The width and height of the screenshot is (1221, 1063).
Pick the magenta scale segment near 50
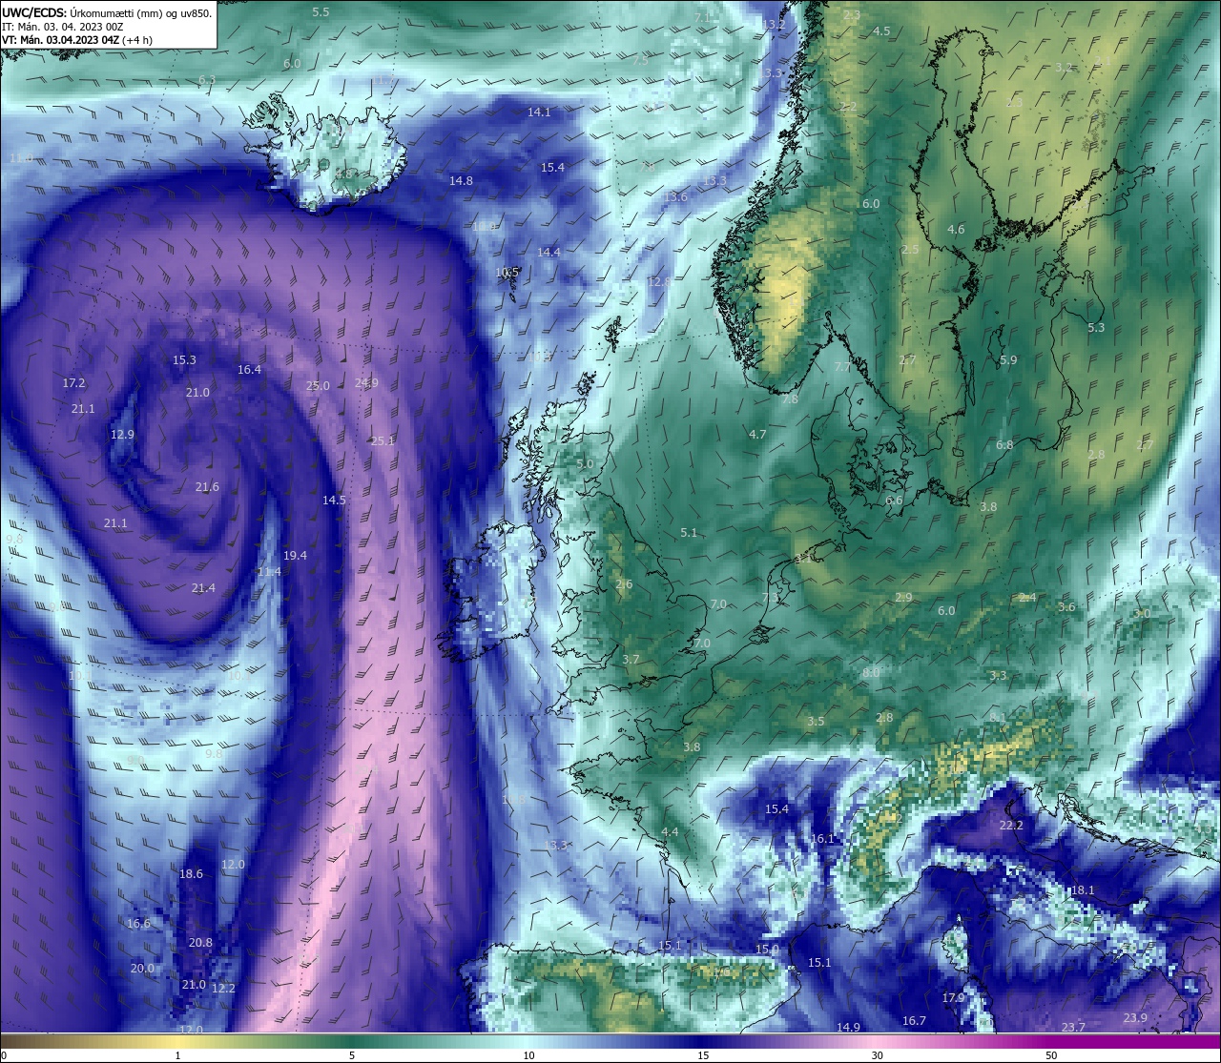coord(1051,1041)
